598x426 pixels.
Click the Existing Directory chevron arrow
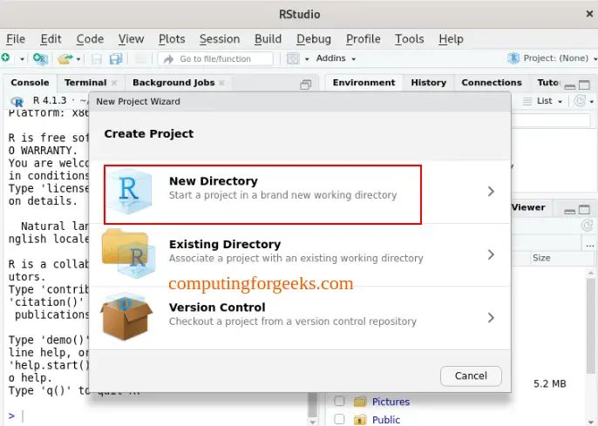[491, 254]
